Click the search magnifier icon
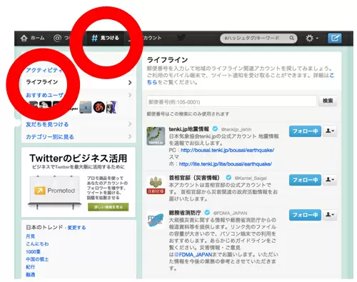 click(x=291, y=38)
